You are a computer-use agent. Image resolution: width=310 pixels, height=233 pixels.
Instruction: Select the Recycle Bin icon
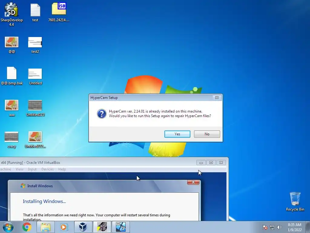click(x=295, y=201)
